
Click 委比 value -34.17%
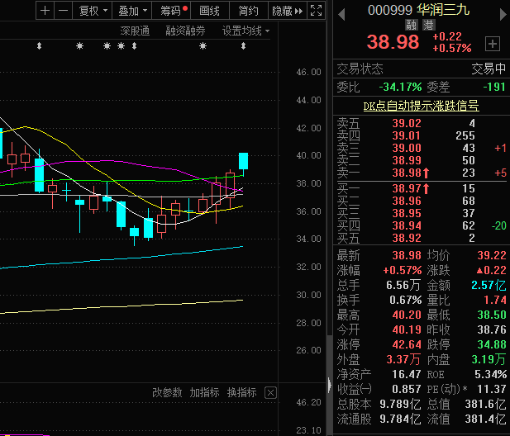point(400,87)
